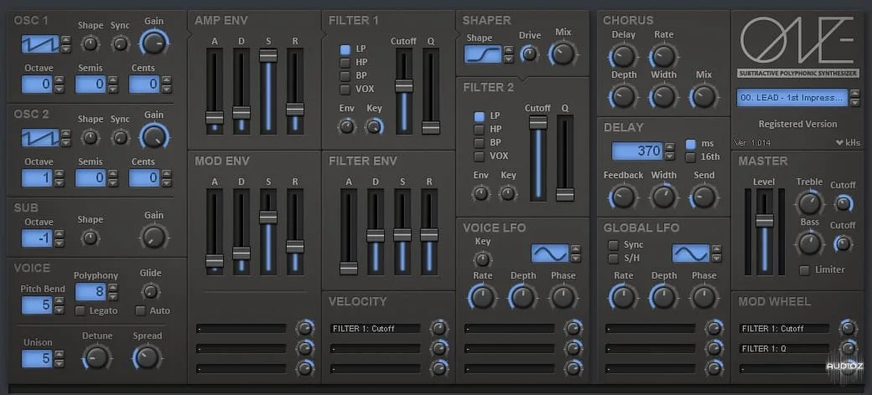Click the Chorus Mix knob

click(x=703, y=96)
